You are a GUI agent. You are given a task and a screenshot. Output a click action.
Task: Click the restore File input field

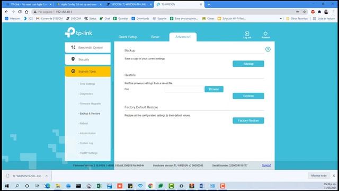[x=184, y=89]
